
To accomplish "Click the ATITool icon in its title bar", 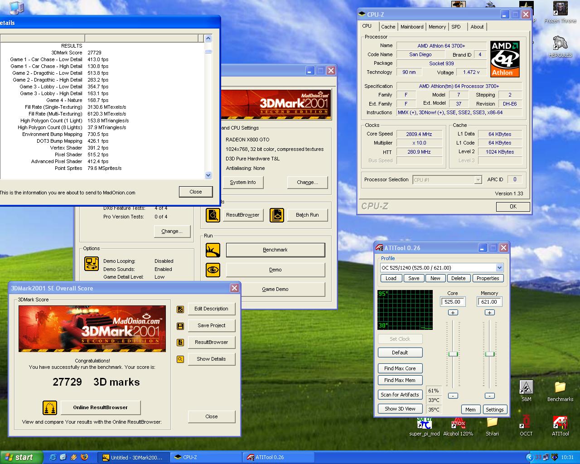I will click(x=380, y=248).
